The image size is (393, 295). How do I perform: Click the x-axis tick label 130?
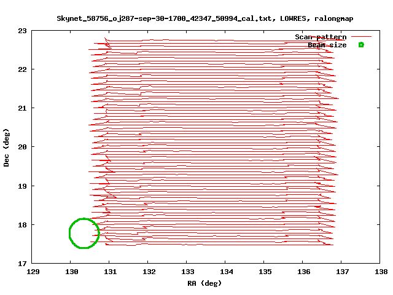coord(71,272)
